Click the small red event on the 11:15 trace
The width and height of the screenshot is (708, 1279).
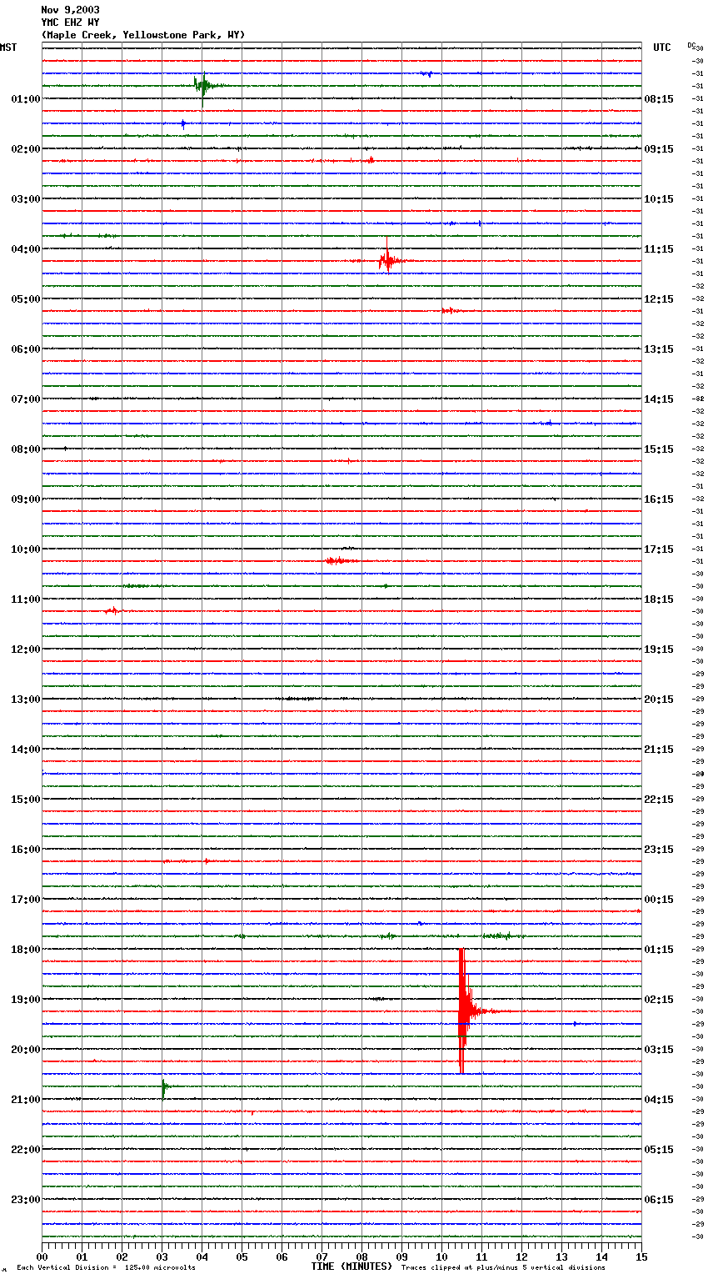112,610
